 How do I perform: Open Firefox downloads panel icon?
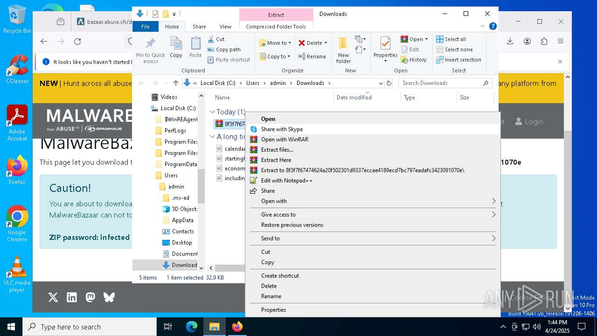click(510, 42)
